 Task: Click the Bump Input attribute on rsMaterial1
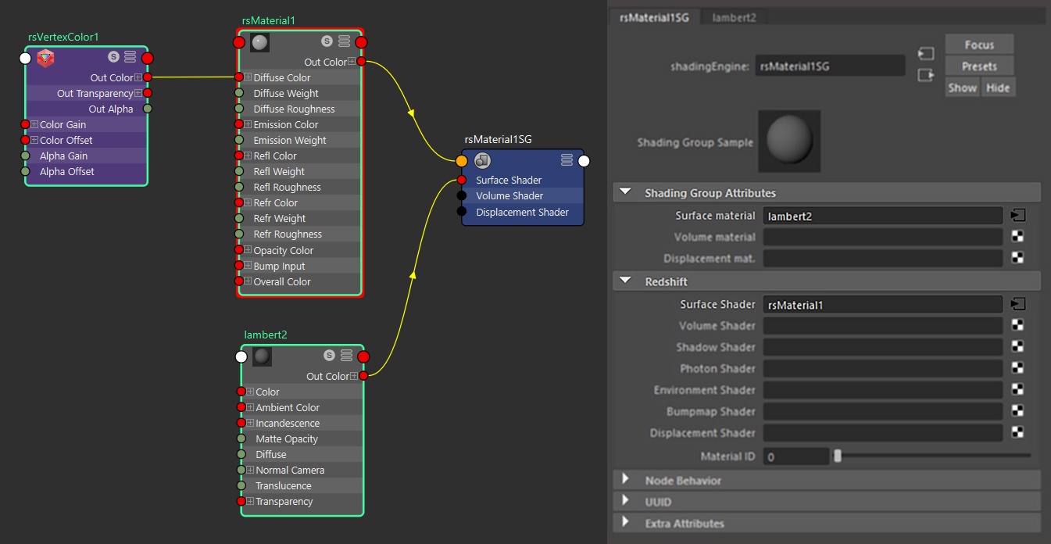(279, 266)
